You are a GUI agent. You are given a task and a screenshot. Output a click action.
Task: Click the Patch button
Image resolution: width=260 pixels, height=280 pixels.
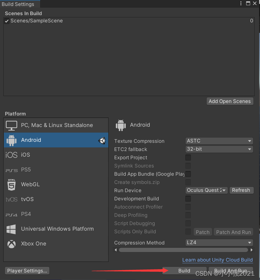(x=203, y=232)
